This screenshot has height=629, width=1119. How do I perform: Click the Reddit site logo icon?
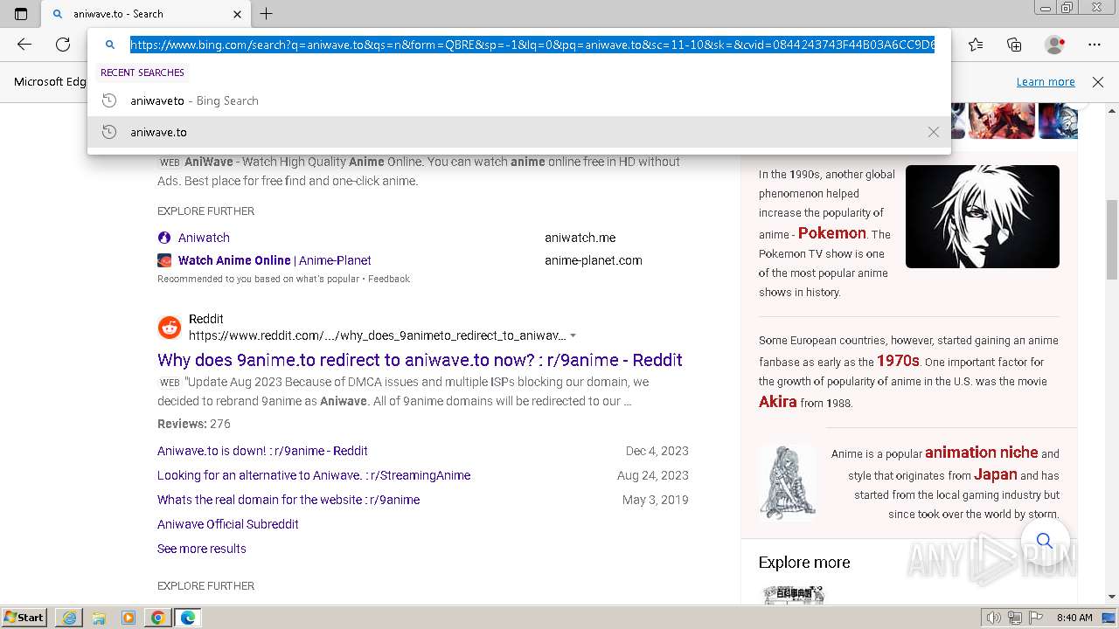tap(170, 328)
